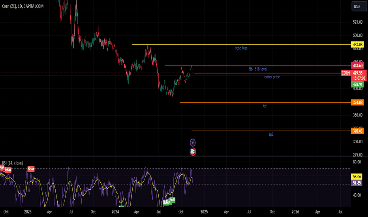
Task: Click the 300.00 price scale label
Action: 358,142
